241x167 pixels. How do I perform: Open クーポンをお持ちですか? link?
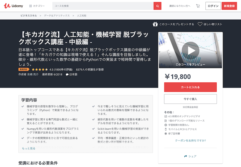point(190,141)
